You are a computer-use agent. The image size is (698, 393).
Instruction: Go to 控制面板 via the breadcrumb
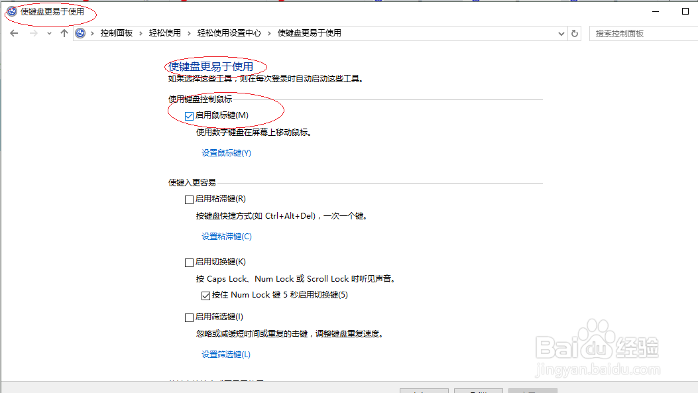point(118,32)
